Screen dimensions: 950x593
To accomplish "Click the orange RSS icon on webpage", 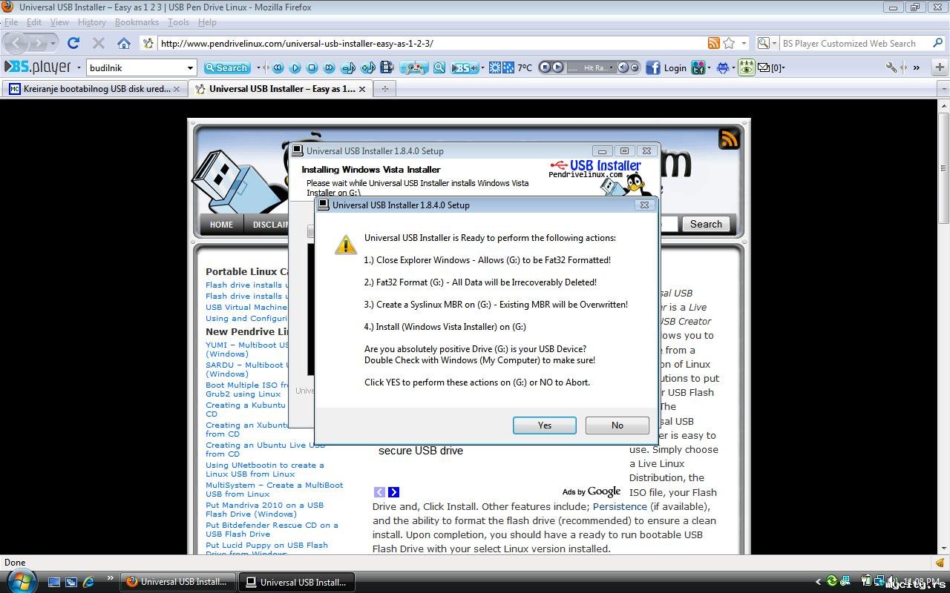I will coord(729,139).
